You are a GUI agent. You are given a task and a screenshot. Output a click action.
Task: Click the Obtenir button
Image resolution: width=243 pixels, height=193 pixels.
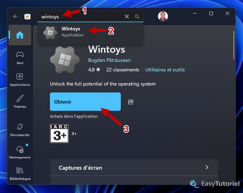pyautogui.click(x=85, y=101)
